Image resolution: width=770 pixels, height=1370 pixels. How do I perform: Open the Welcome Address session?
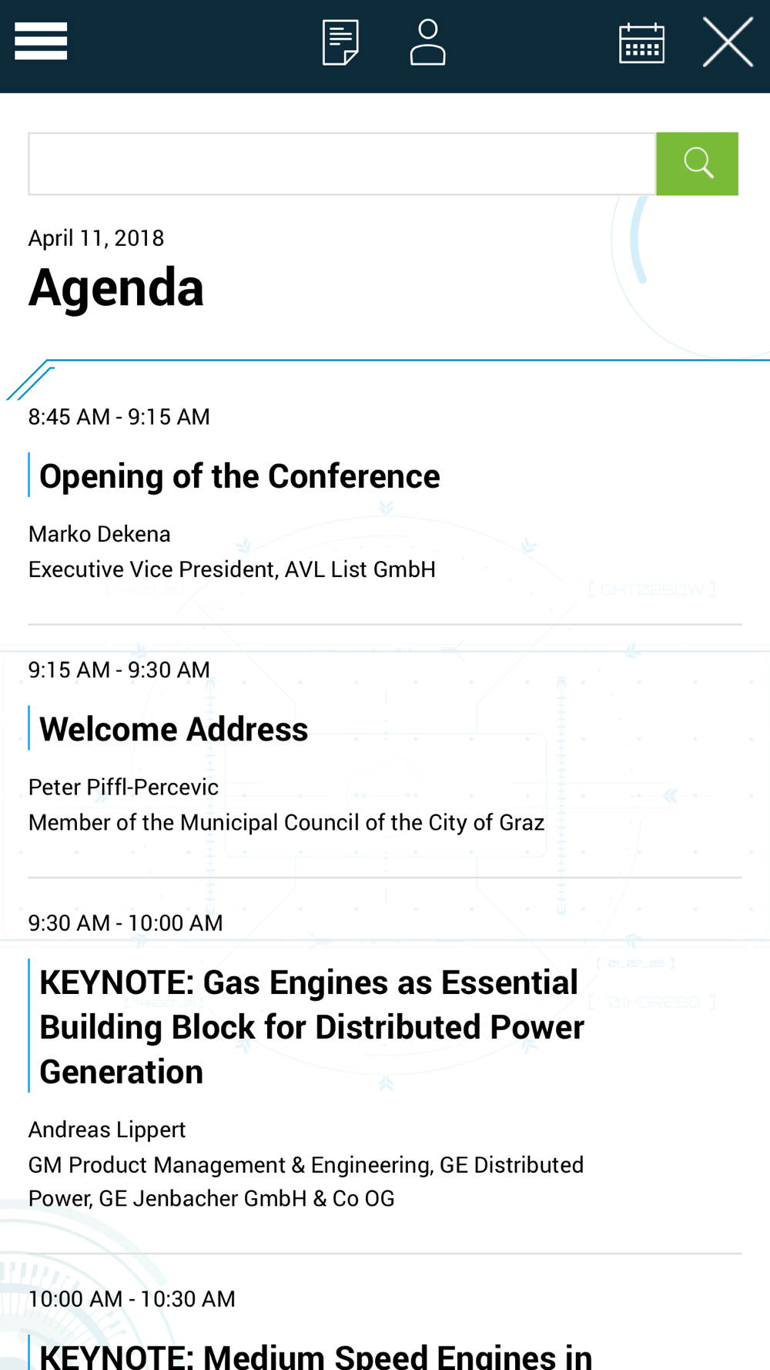click(173, 729)
